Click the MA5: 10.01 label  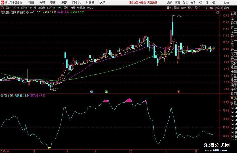pyautogui.click(x=35, y=12)
